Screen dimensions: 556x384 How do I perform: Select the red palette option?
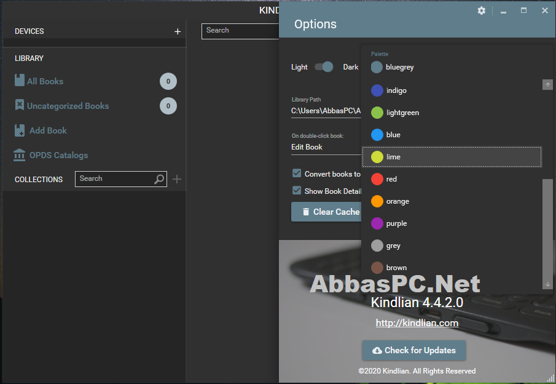(452, 179)
